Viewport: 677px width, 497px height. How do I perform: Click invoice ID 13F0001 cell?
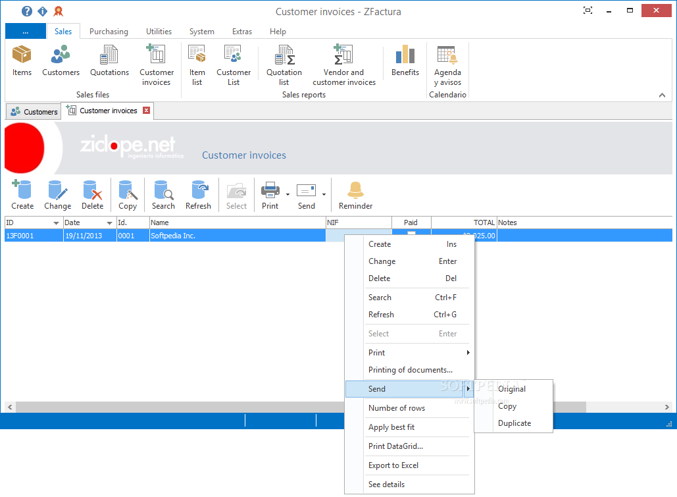(34, 236)
